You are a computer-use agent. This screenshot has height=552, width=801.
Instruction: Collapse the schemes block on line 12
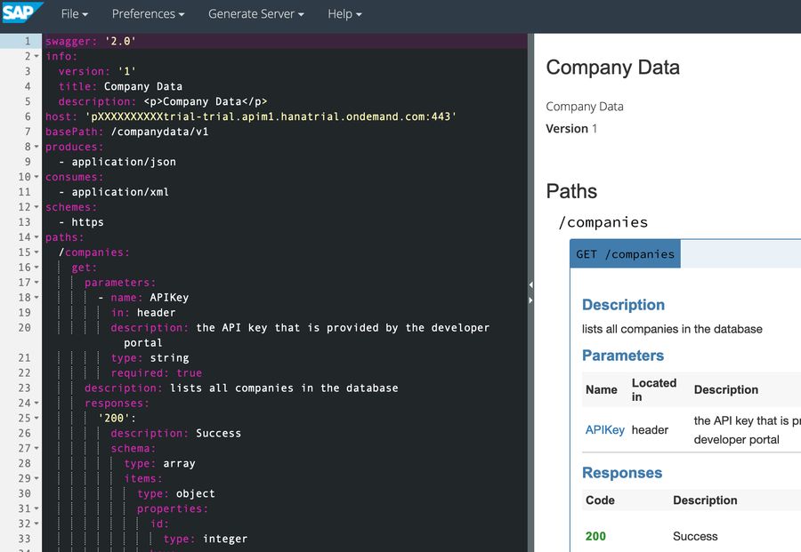[36, 208]
